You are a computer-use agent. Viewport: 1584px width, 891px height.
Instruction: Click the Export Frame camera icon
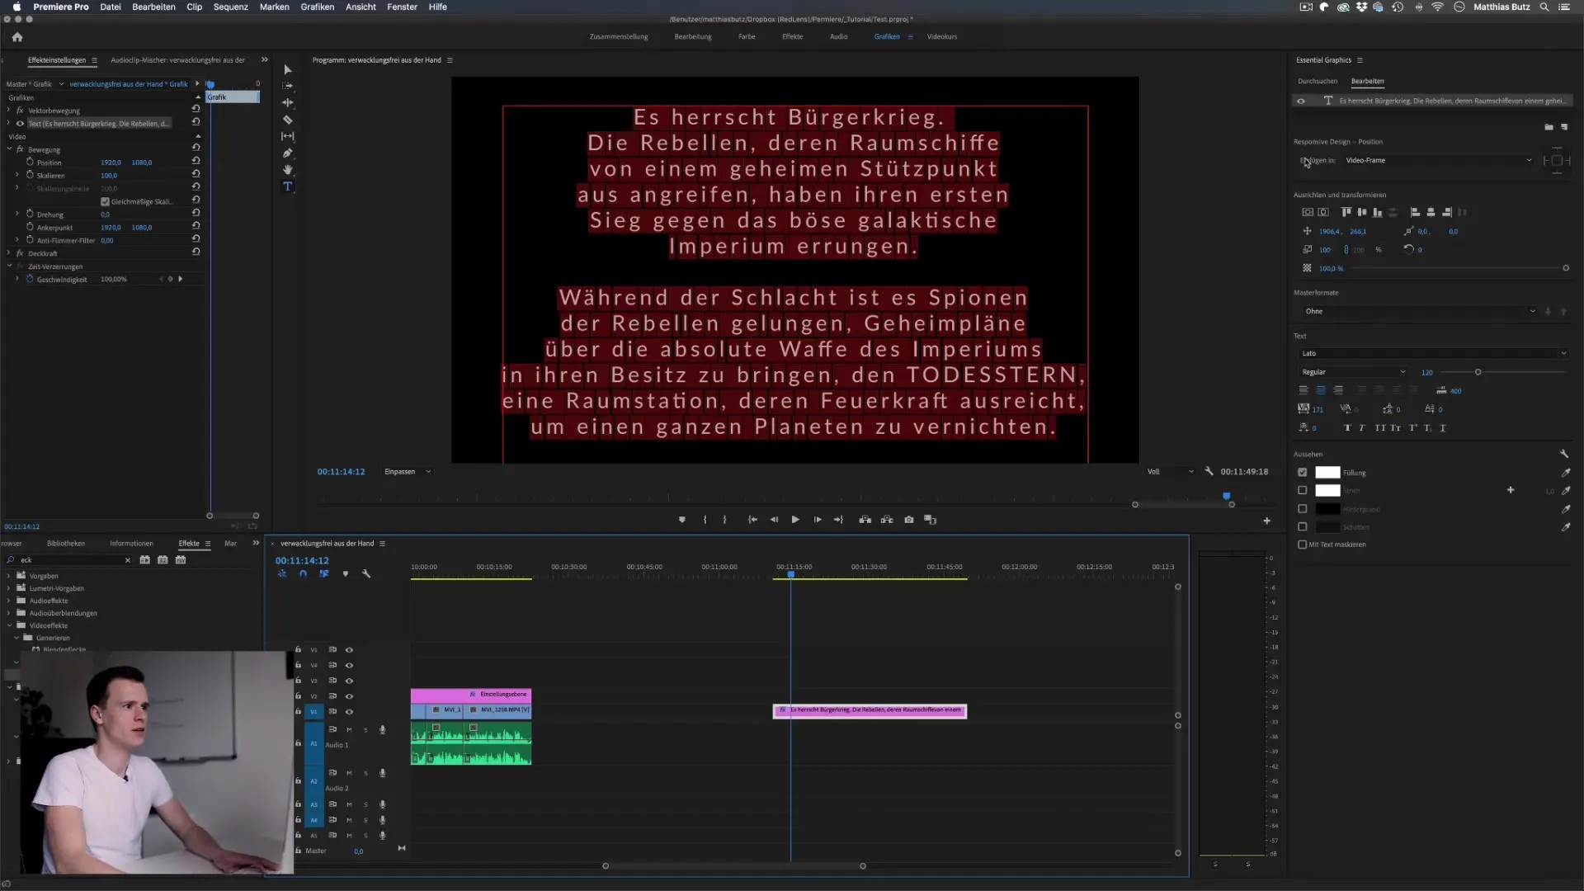coord(908,520)
